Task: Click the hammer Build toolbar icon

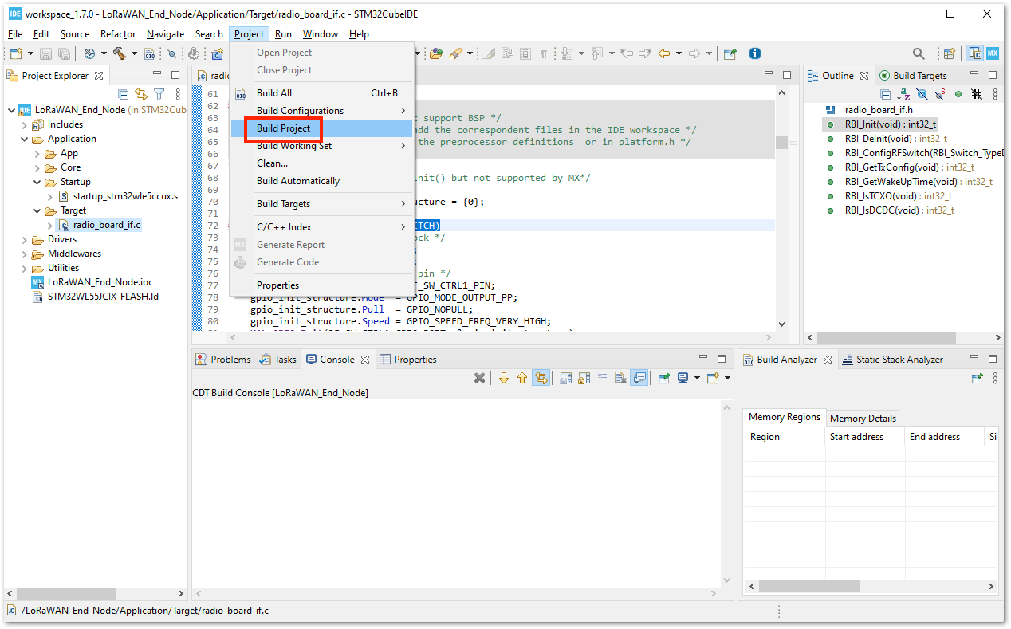Action: [120, 53]
